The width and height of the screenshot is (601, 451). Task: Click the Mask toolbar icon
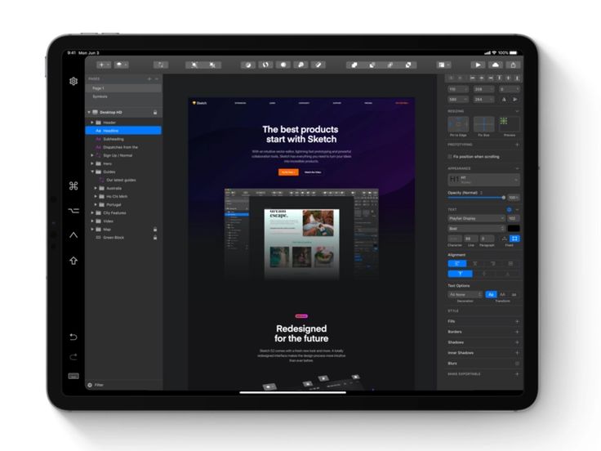283,65
